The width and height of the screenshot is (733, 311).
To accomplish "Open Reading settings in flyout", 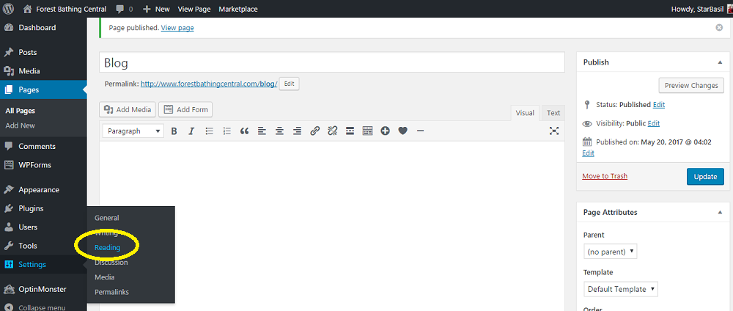I will (108, 248).
